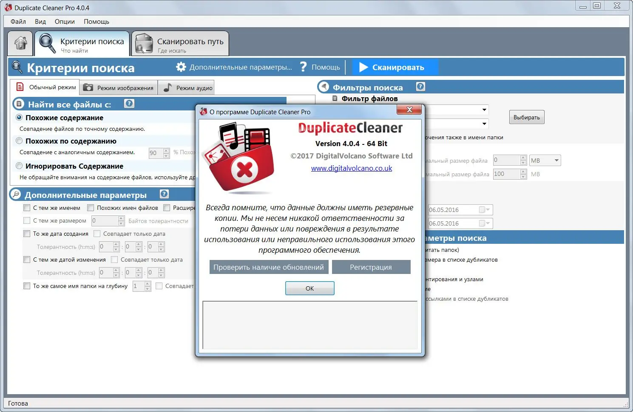The width and height of the screenshot is (633, 412).
Task: Switch to Сканировать путь tab
Action: click(x=180, y=43)
